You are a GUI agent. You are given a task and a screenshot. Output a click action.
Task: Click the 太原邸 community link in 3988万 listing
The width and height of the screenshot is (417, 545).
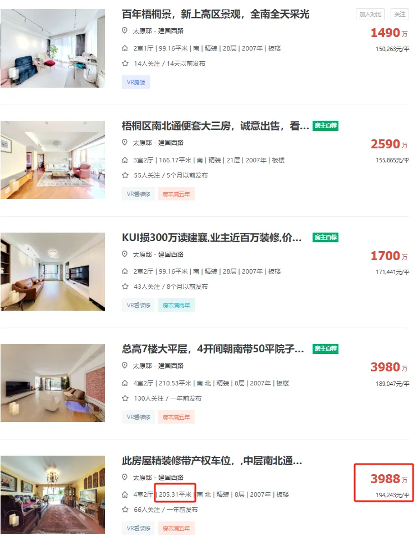tap(143, 477)
